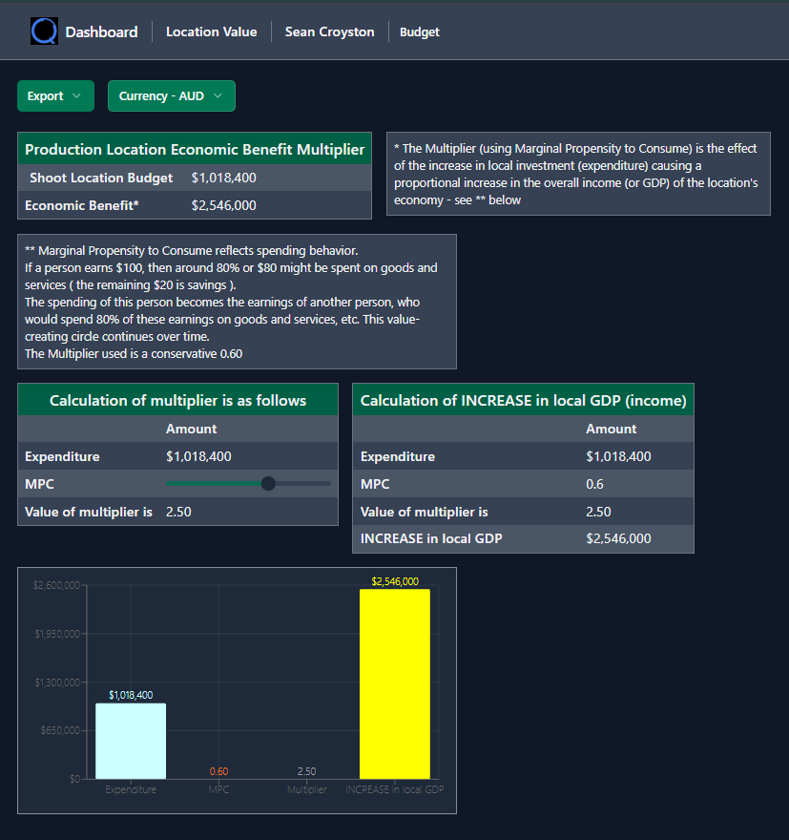Click the $2,546,000 label above the yellow bar
The width and height of the screenshot is (789, 840).
[x=394, y=579]
